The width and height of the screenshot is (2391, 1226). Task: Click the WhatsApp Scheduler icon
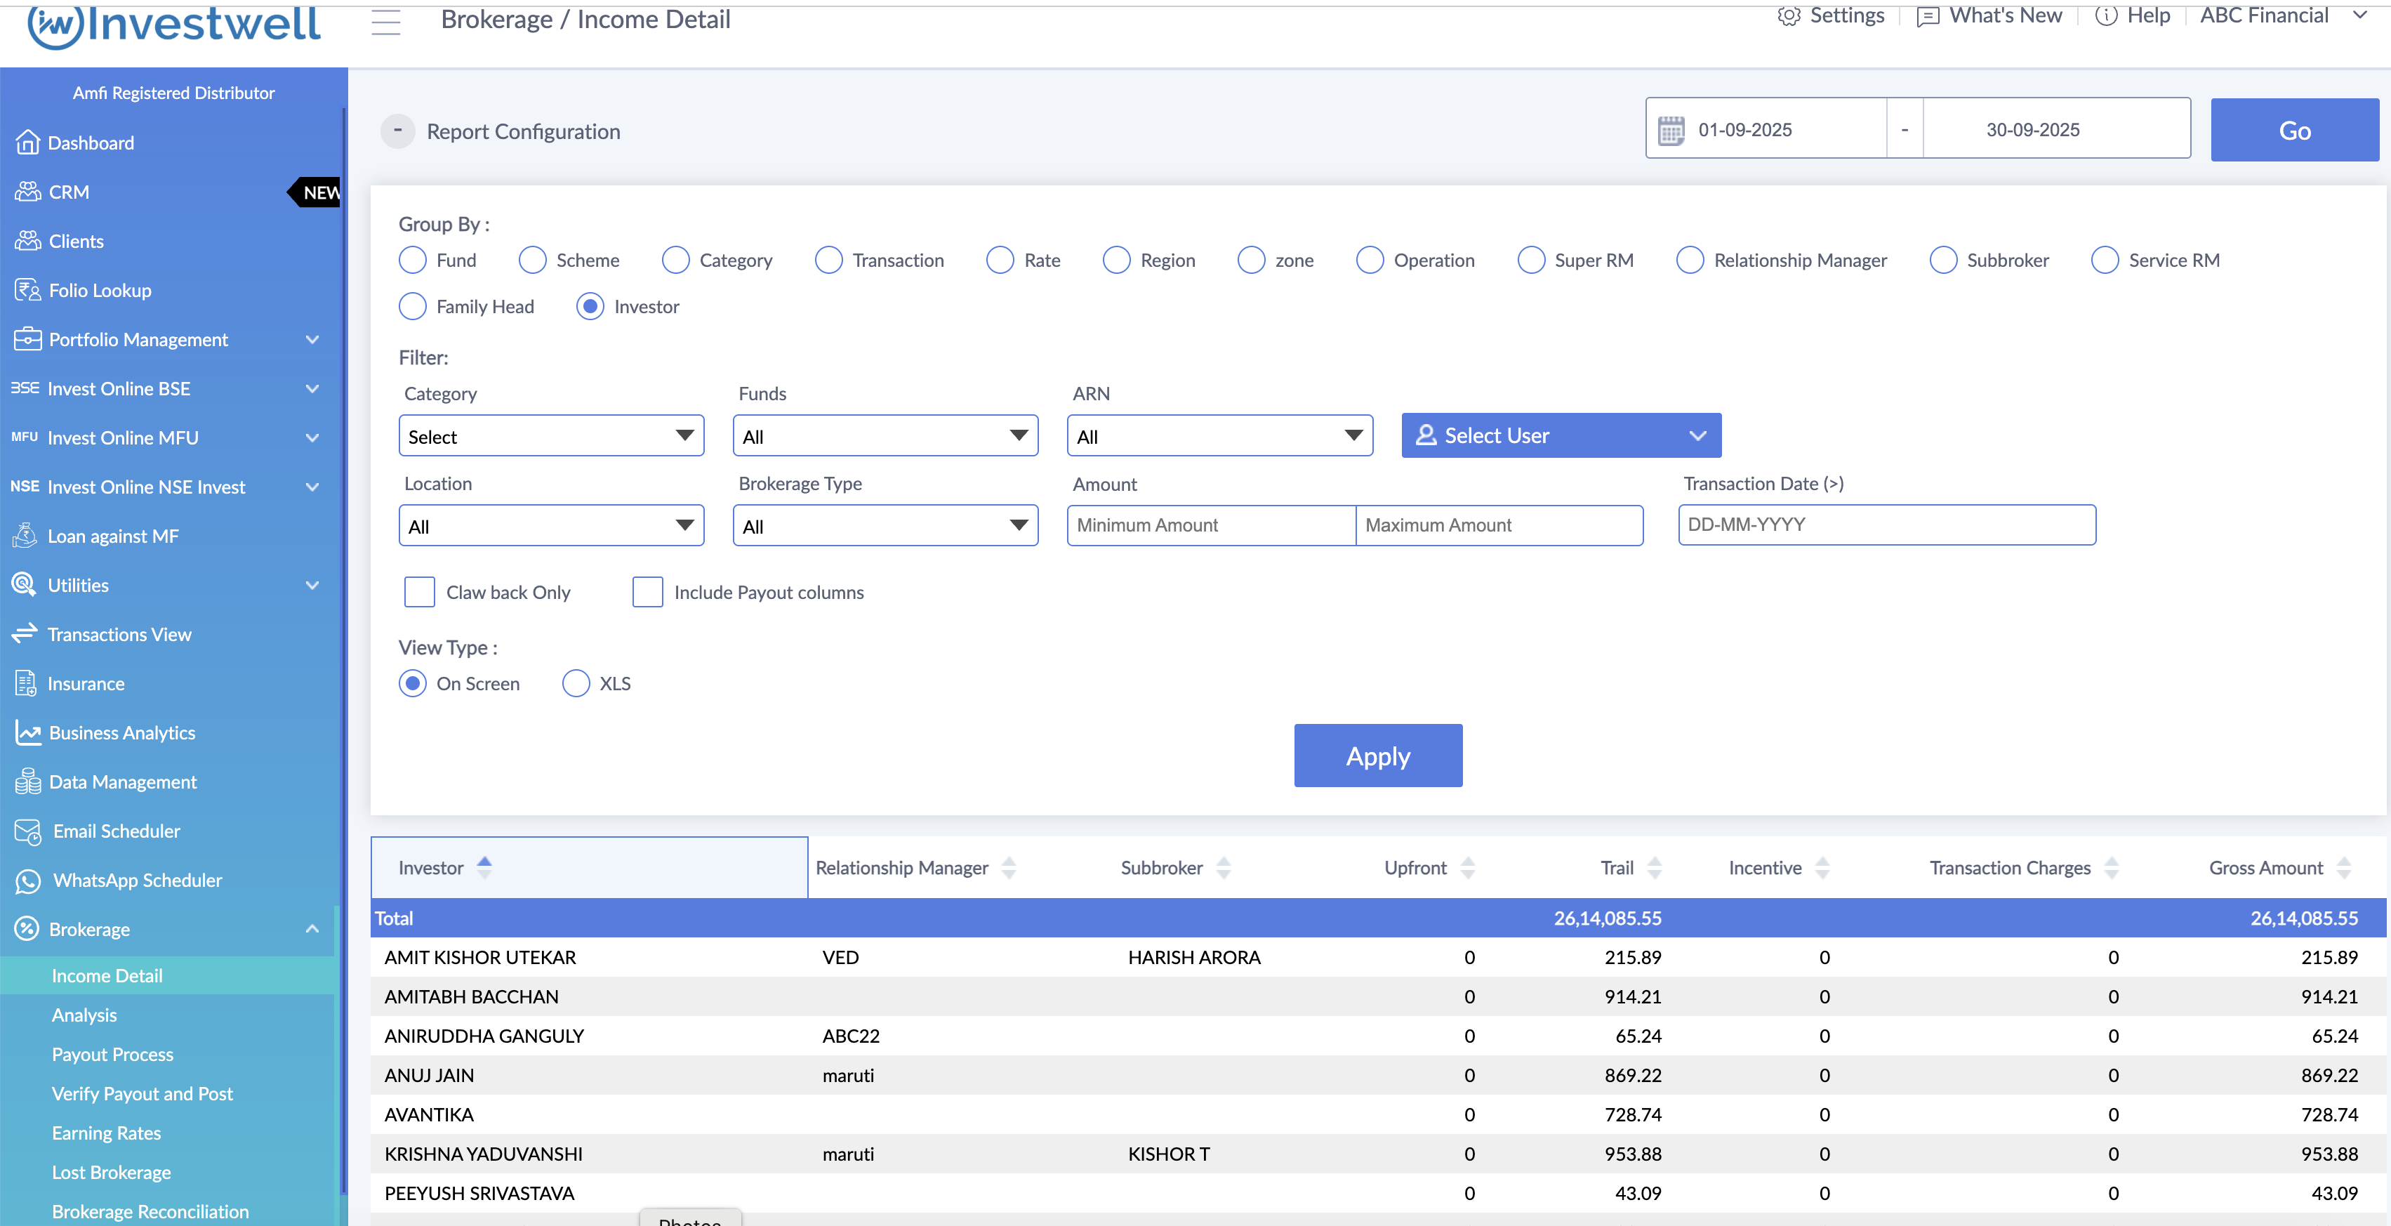(28, 881)
